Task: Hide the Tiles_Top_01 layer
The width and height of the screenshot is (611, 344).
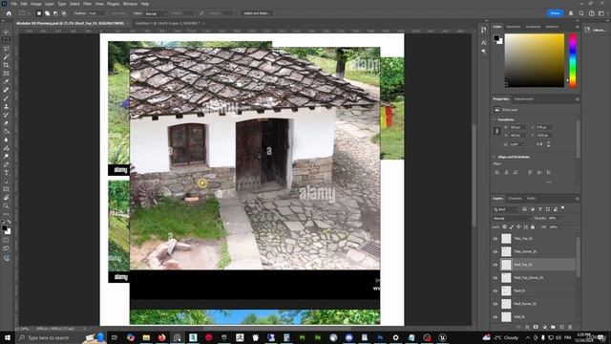Action: tap(495, 239)
